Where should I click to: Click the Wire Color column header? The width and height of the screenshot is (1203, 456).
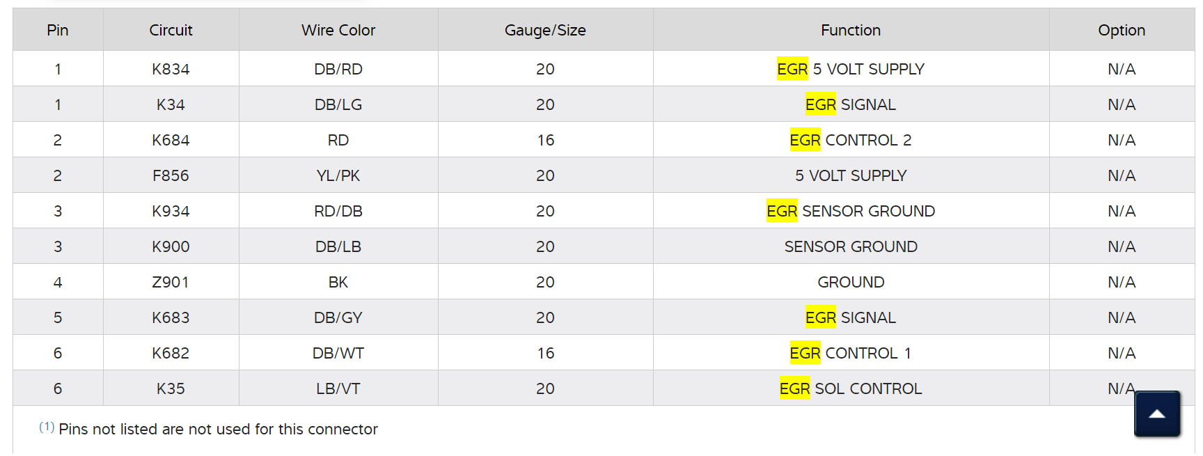[338, 30]
